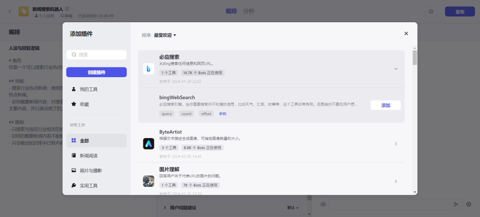The width and height of the screenshot is (480, 217).
Task: Click the 发布 publish button
Action: (460, 12)
